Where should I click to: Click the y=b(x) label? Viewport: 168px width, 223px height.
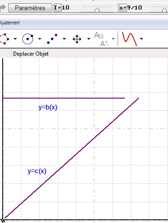(x=48, y=108)
